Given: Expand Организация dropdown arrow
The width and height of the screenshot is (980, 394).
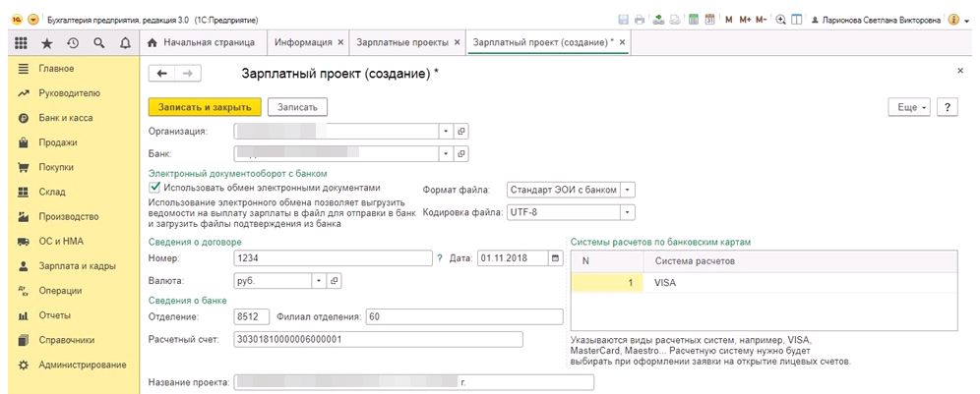Looking at the screenshot, I should (447, 132).
